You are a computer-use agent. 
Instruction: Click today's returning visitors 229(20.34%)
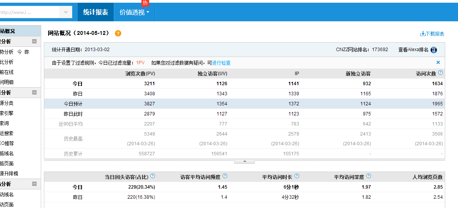pyautogui.click(x=141, y=187)
